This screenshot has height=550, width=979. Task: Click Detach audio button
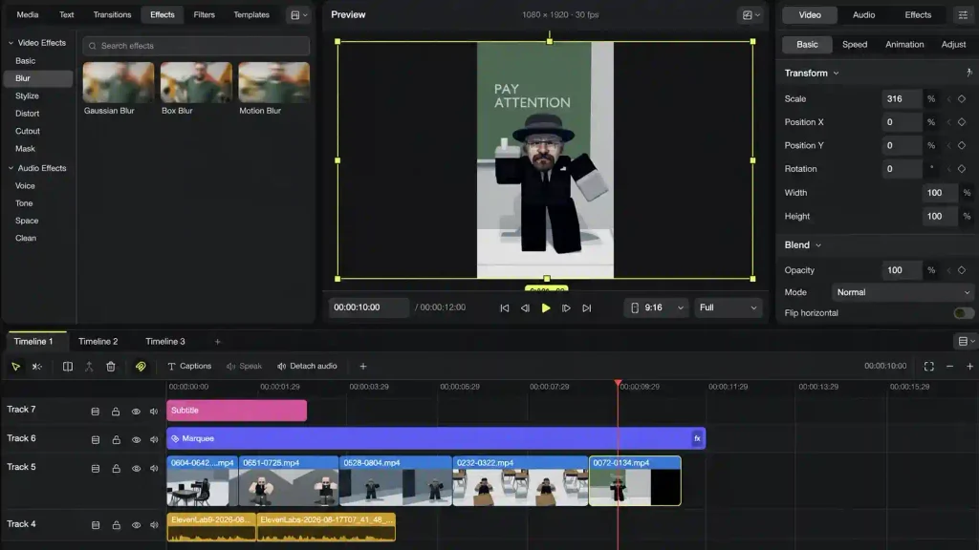307,367
